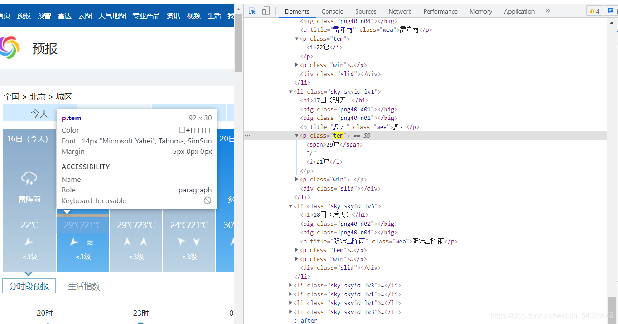Expand p class win node below 22℃ tem
Screen dimensions: 618x324
(297, 65)
